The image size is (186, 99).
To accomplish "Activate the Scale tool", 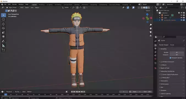I will 4,32.
